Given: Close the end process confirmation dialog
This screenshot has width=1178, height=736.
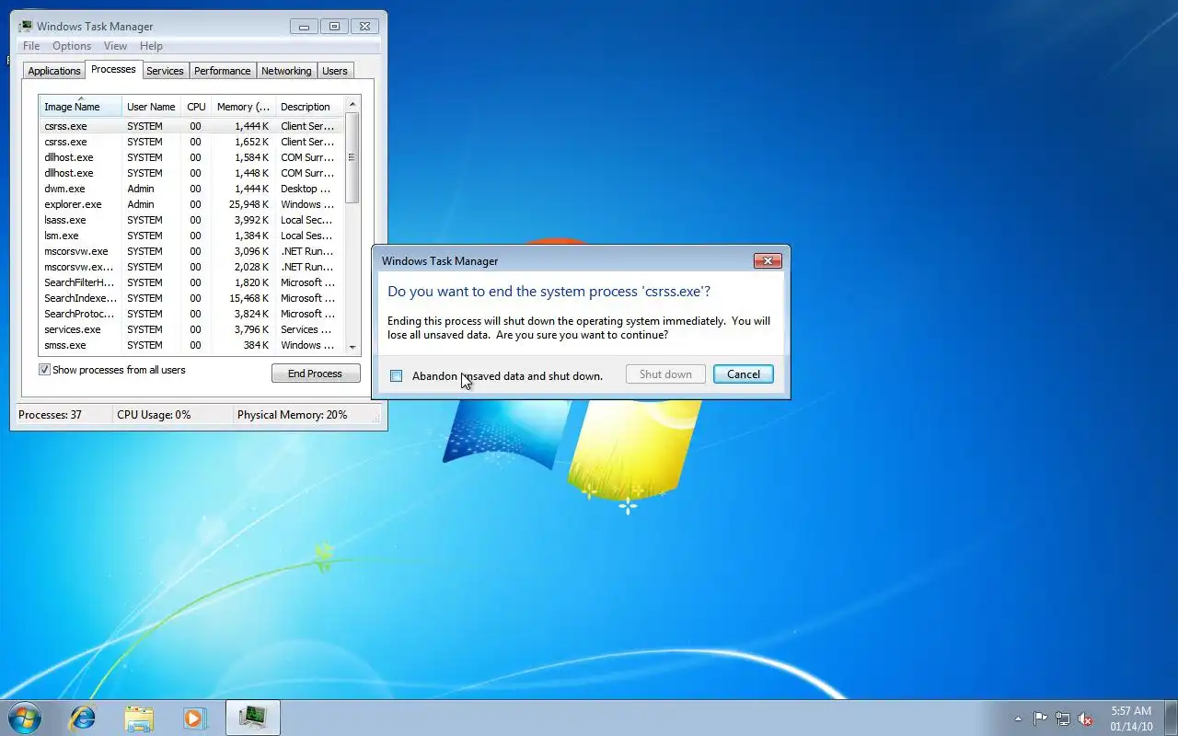Looking at the screenshot, I should click(x=768, y=260).
